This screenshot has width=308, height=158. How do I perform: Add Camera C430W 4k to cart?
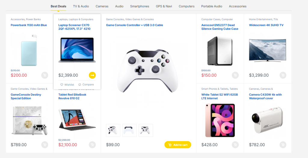pyautogui.click(x=283, y=145)
